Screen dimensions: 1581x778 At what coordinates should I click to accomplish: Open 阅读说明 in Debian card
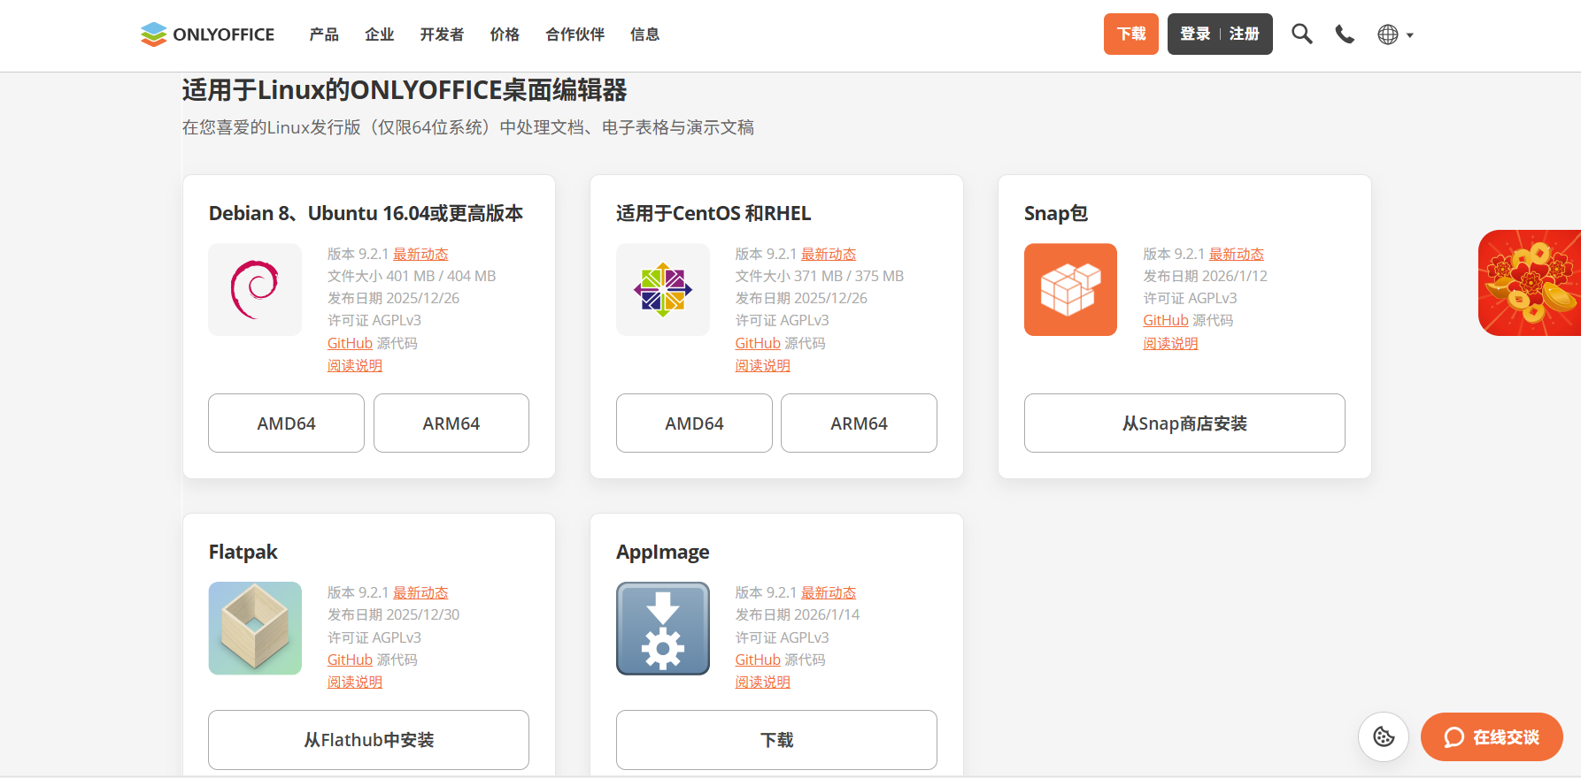click(355, 365)
